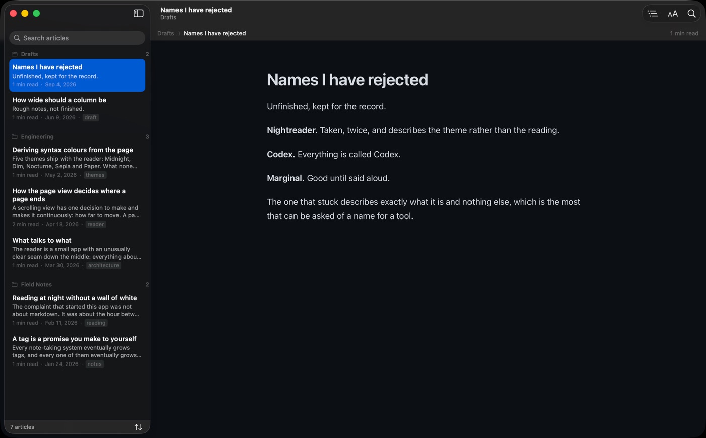Open article 'How wide should a column be'
Image resolution: width=706 pixels, height=438 pixels.
77,108
